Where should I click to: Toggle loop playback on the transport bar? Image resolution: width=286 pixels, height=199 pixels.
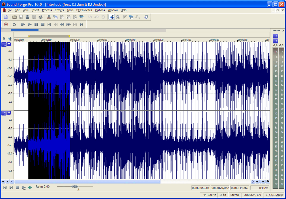pos(14,24)
